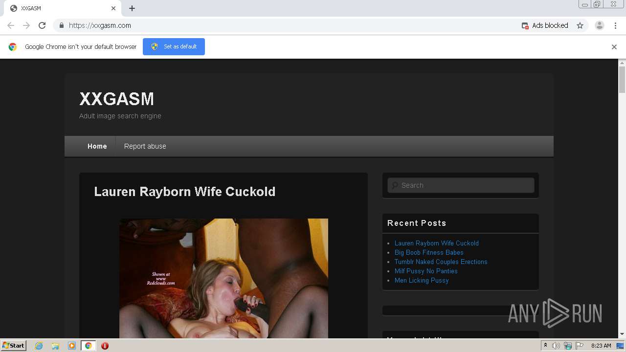Click the browser forward arrow
Viewport: 626px width, 352px height.
click(x=26, y=25)
